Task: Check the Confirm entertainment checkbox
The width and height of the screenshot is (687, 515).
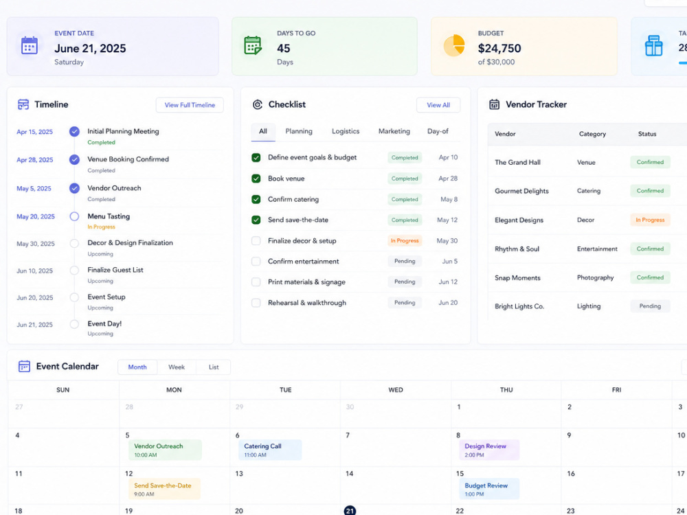Action: pyautogui.click(x=256, y=262)
